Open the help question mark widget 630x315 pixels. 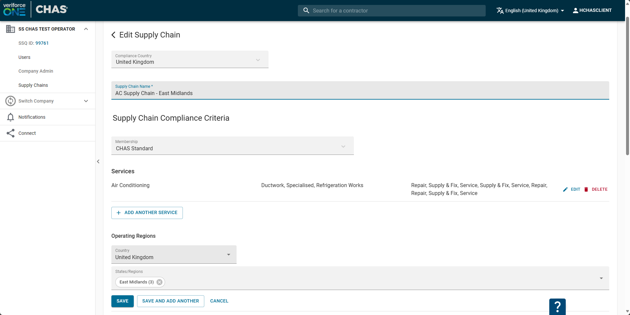[x=557, y=306]
